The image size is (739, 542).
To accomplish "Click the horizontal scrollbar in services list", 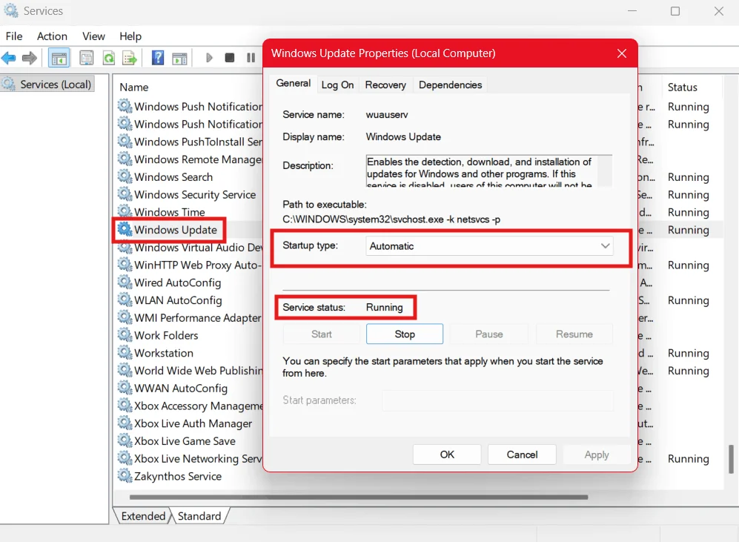I will (x=358, y=497).
